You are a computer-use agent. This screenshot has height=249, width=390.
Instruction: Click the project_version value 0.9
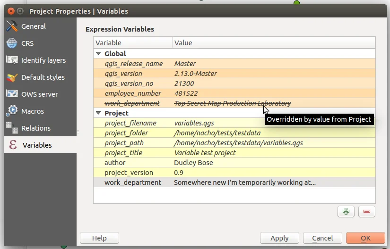179,173
